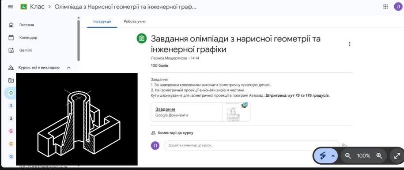Zoom out with the magnifier minus icon
The height and width of the screenshot is (170, 404).
[348, 155]
